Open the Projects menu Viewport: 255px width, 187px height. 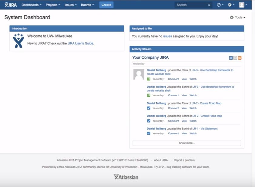tap(52, 5)
